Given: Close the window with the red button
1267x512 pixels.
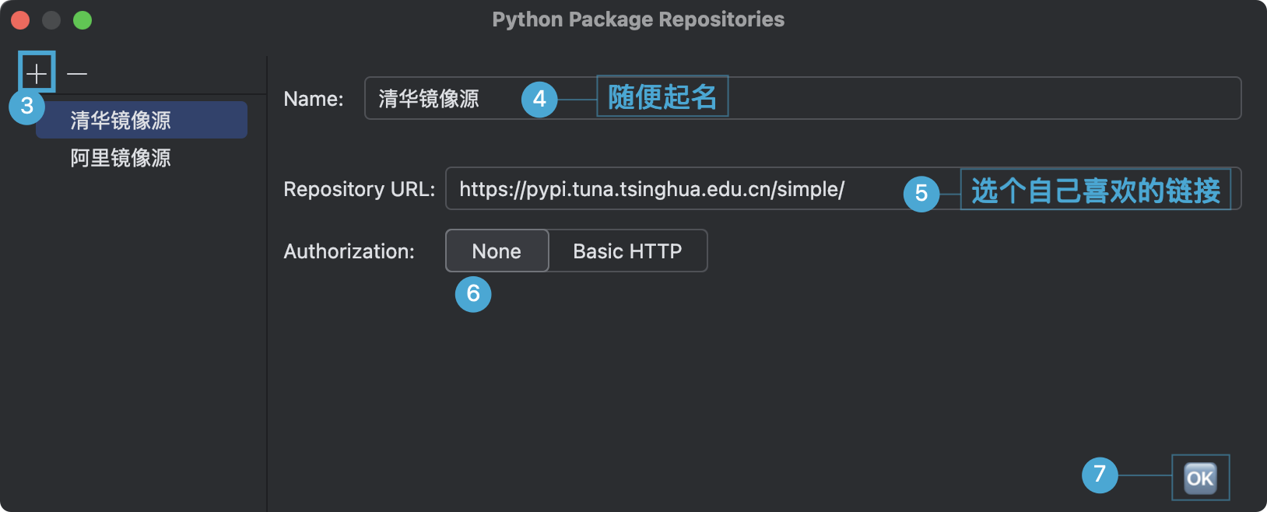Looking at the screenshot, I should pyautogui.click(x=21, y=20).
